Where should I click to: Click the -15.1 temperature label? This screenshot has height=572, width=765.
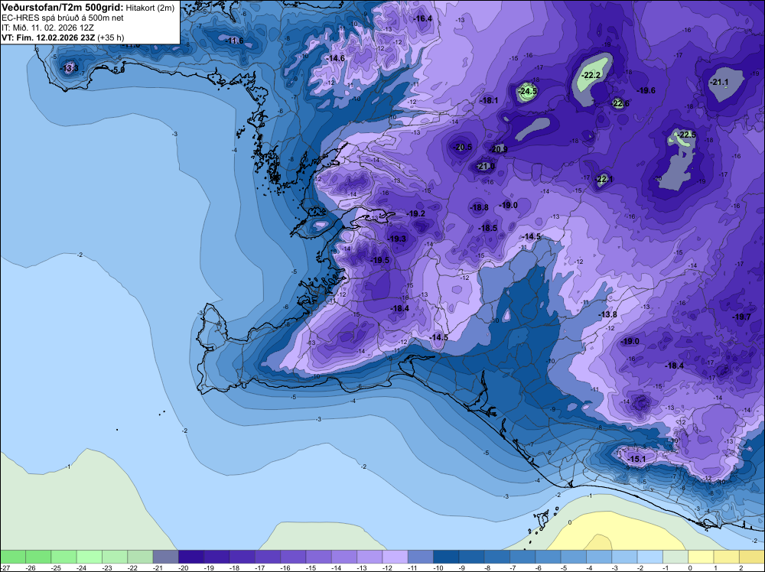[636, 459]
